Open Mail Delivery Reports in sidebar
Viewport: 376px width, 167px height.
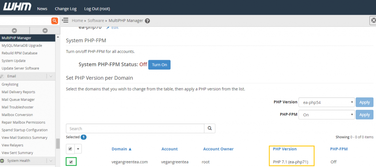(18, 92)
